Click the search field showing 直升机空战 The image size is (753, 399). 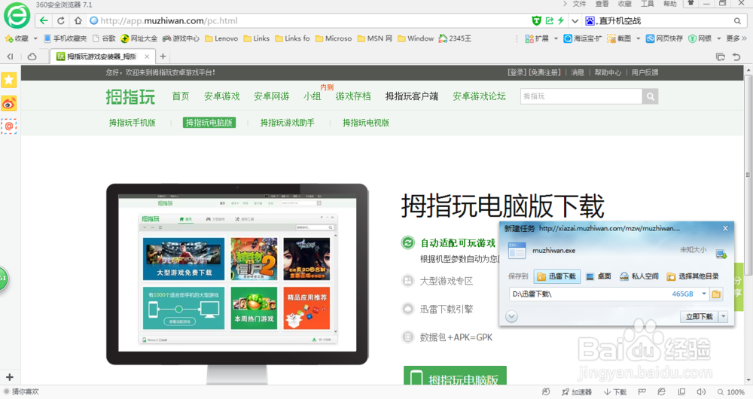pyautogui.click(x=663, y=20)
